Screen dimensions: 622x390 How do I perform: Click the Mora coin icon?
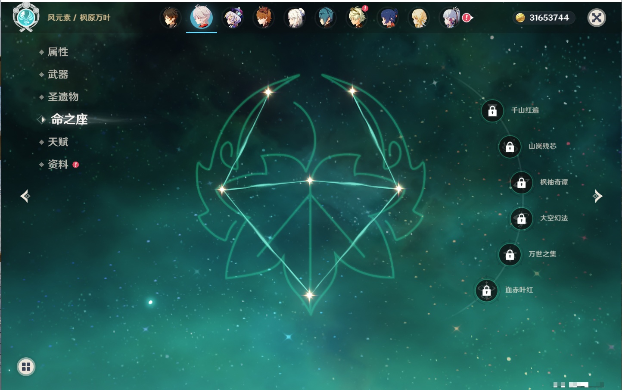coord(520,18)
